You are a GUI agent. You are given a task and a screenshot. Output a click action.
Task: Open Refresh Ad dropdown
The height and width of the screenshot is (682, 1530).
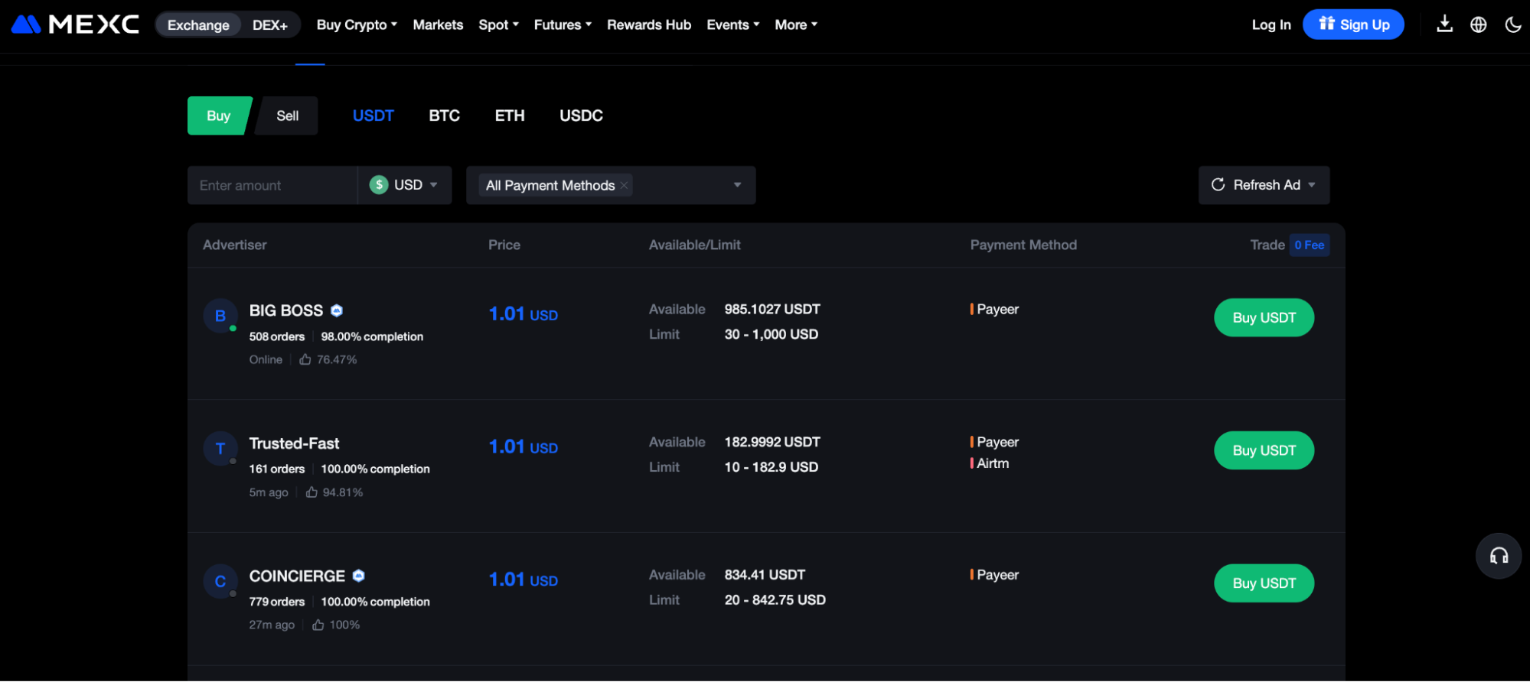tap(1264, 185)
